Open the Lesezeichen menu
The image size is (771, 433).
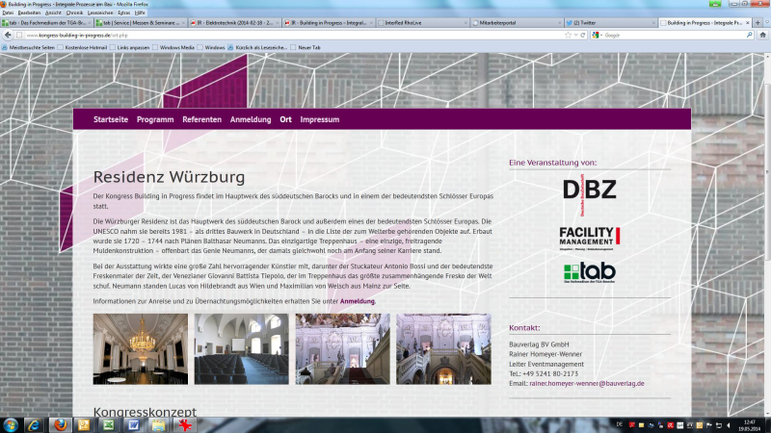pos(100,13)
